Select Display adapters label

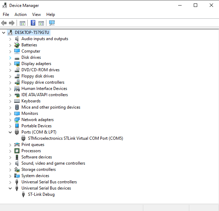point(36,64)
